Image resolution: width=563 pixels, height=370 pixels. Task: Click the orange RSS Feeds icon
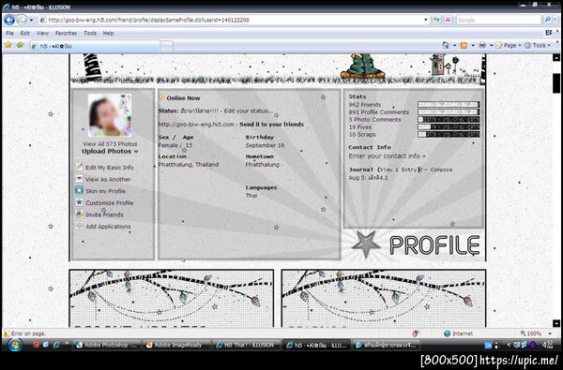tap(464, 46)
